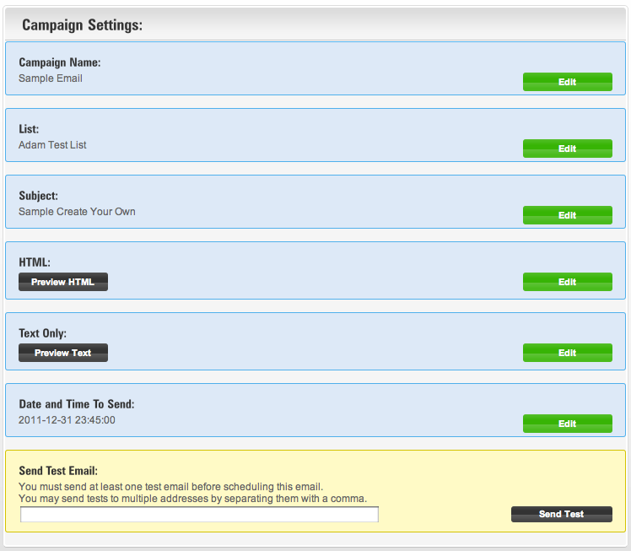Click the 'Campaign Settings:' heading

82,25
